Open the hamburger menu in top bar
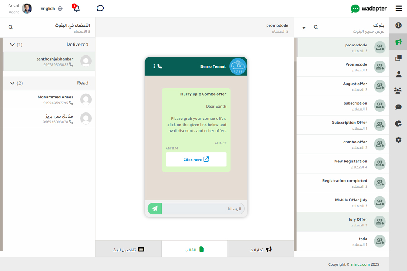The width and height of the screenshot is (407, 271). (398, 8)
